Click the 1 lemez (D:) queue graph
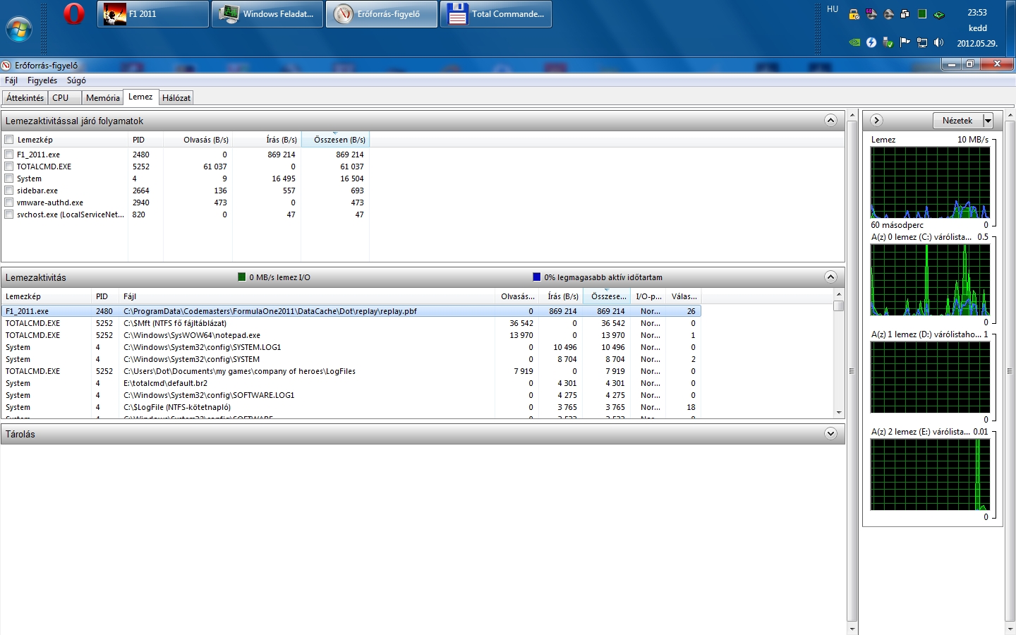Viewport: 1016px width, 635px height. pos(930,377)
